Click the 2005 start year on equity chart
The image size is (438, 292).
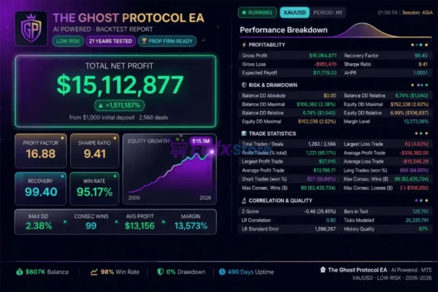[134, 198]
